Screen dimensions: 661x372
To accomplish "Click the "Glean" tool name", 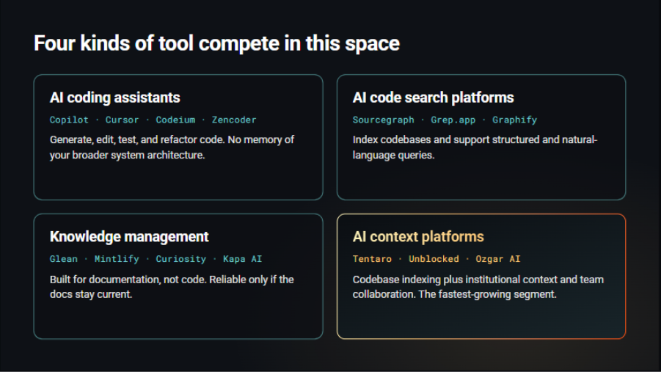I will coord(64,259).
